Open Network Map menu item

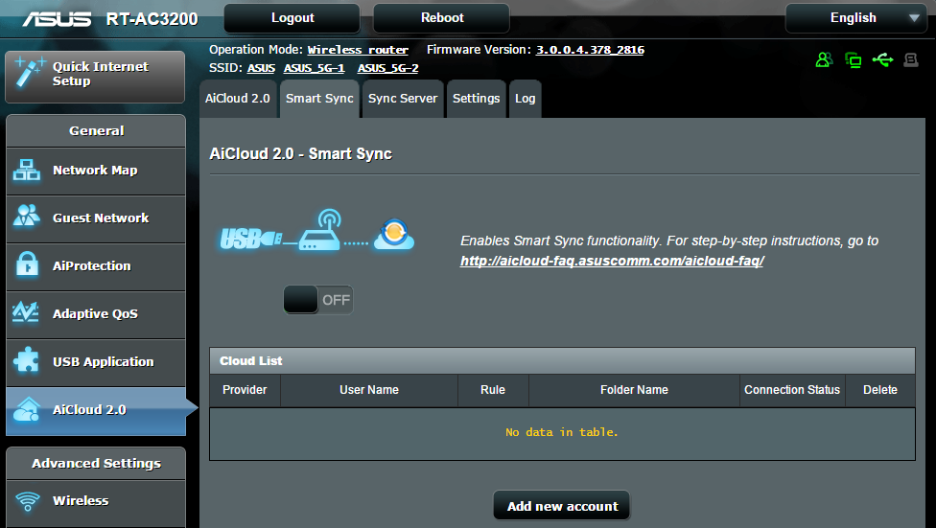(x=96, y=171)
